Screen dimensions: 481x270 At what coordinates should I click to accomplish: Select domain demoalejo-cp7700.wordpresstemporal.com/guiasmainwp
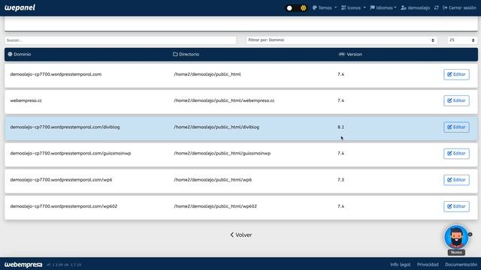[x=71, y=153]
